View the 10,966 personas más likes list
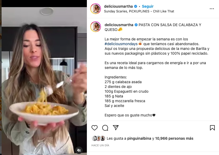 coord(174,138)
